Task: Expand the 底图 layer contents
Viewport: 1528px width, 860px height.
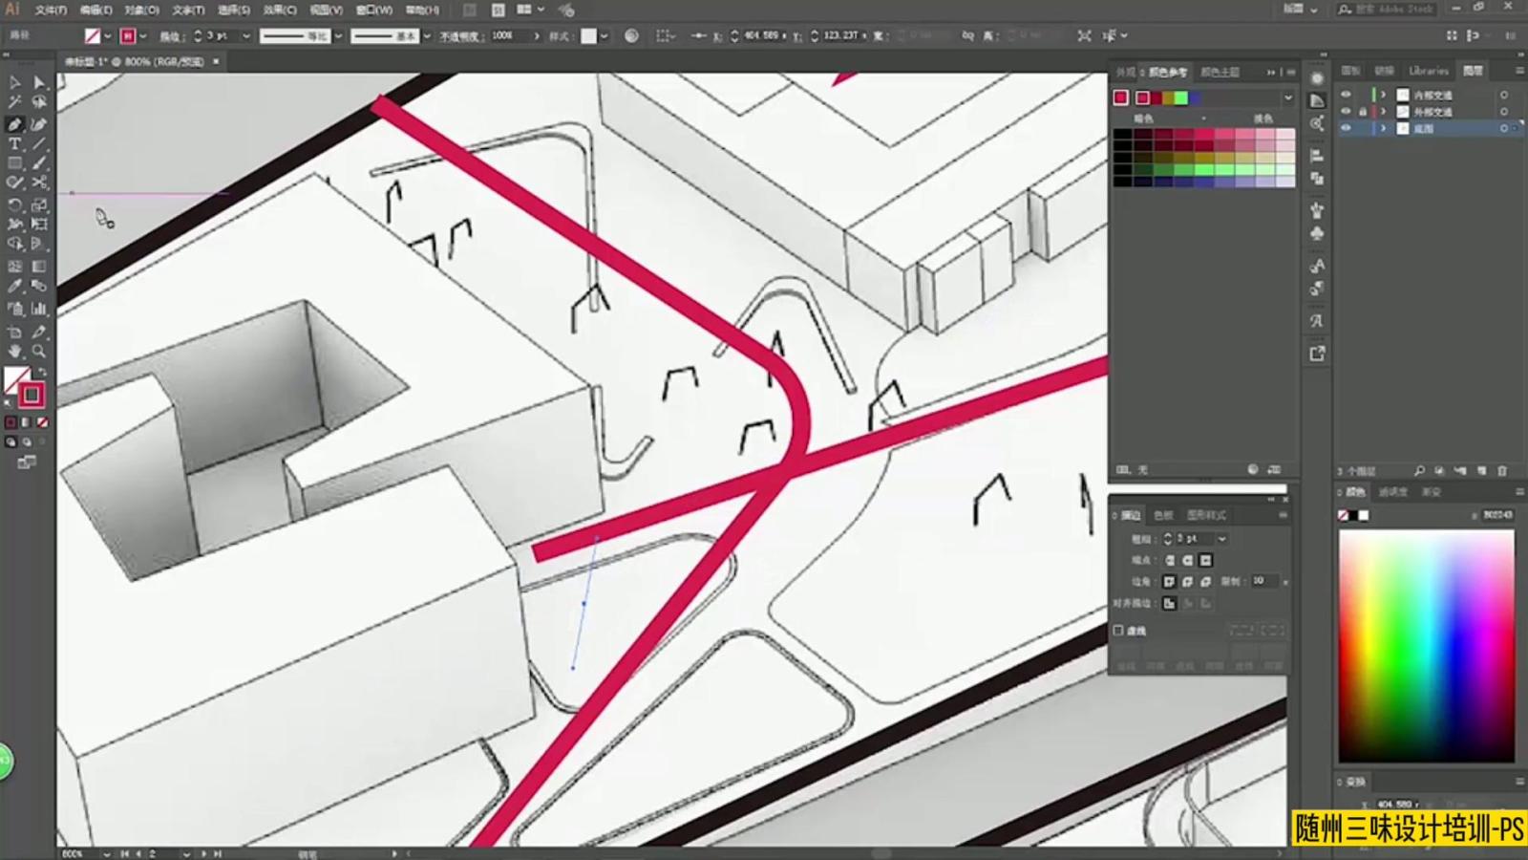Action: click(x=1383, y=129)
